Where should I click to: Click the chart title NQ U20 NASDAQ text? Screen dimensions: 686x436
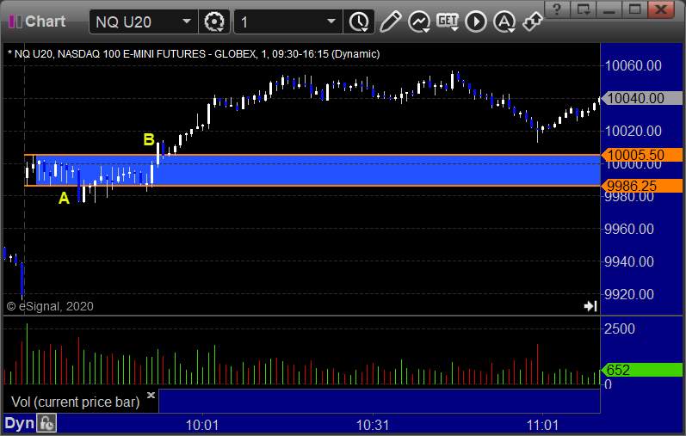coord(194,54)
